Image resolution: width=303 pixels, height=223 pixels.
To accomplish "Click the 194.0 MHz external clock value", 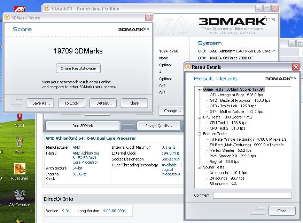I will [x=171, y=153].
